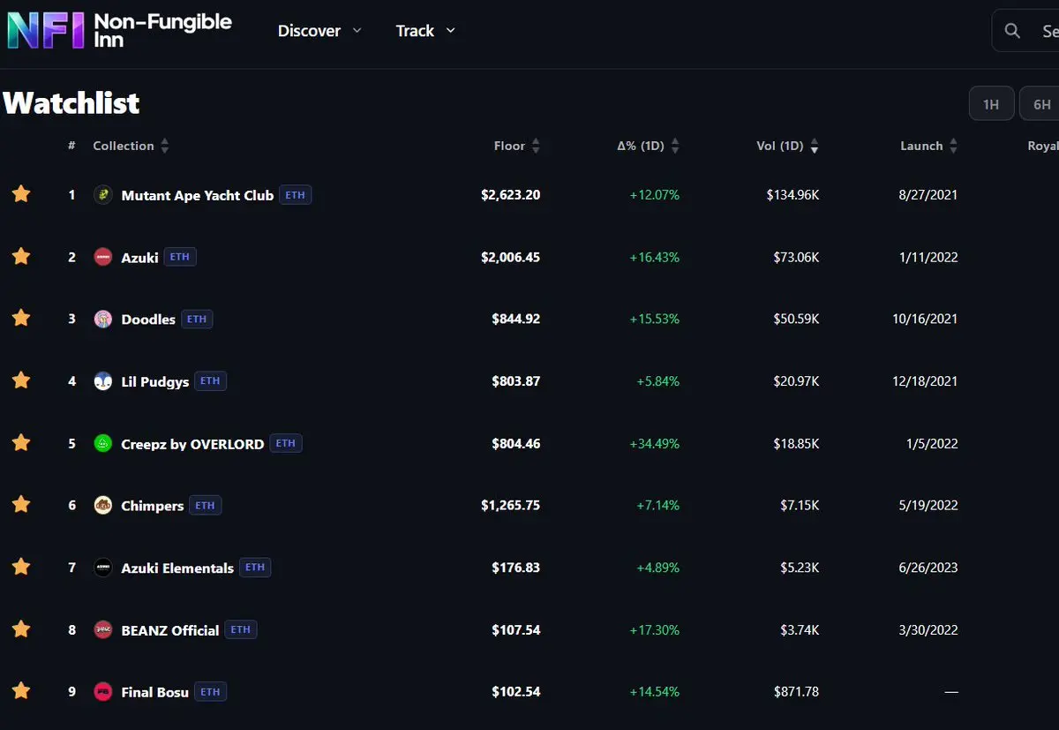Unstar Mutant Ape Yacht Club from watchlist

[21, 194]
